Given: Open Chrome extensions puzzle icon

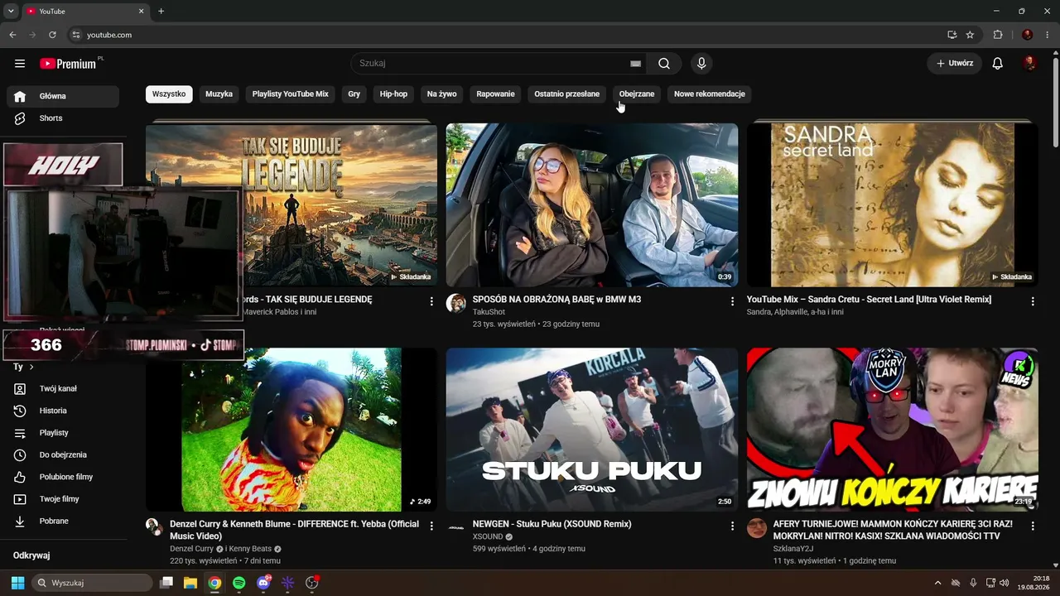Looking at the screenshot, I should point(998,35).
